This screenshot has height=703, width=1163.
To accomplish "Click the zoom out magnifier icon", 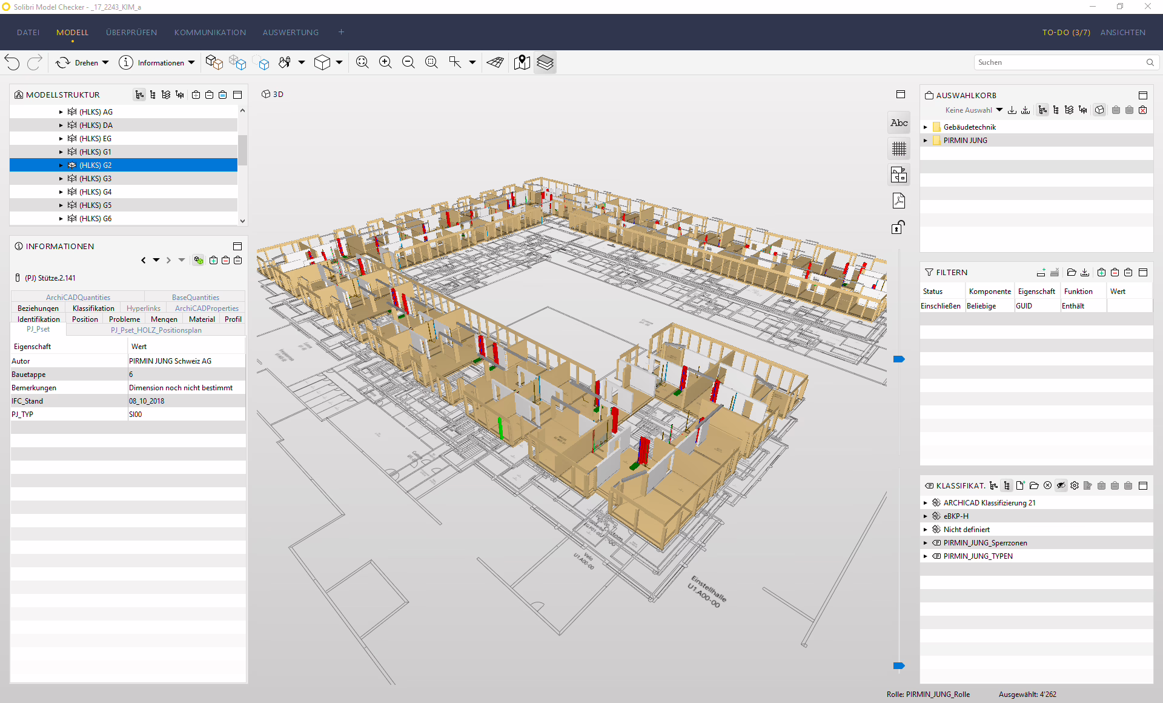I will click(x=408, y=62).
